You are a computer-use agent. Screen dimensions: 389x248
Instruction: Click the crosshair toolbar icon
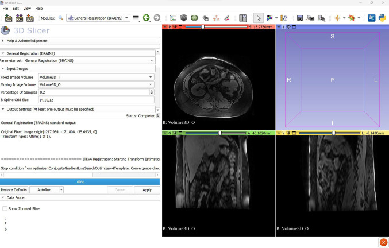tap(337, 18)
